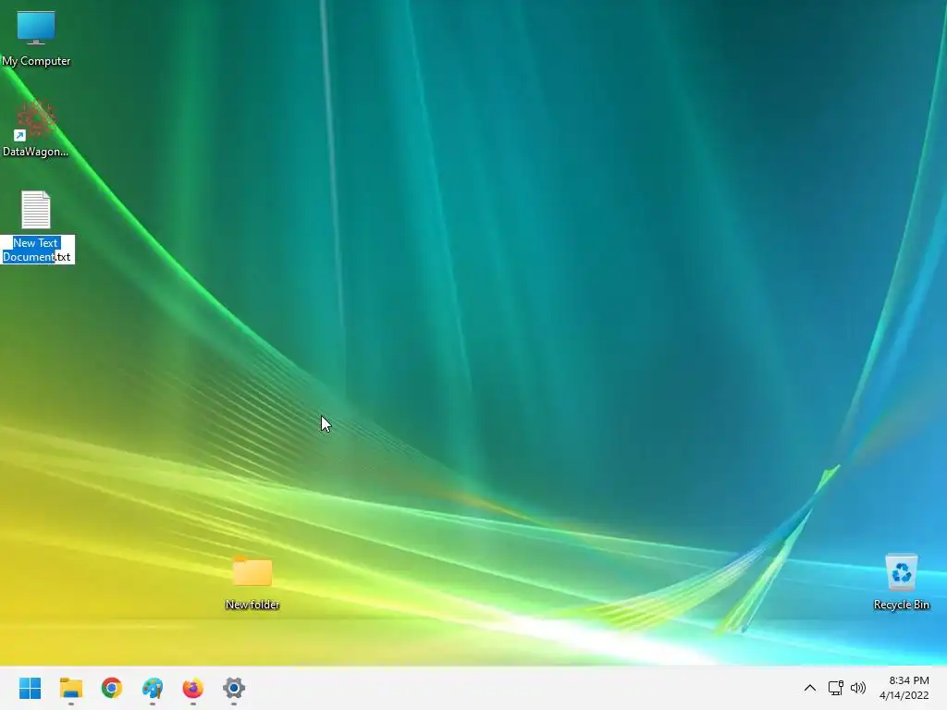Click the New folder label text
947x710 pixels.
tap(252, 605)
